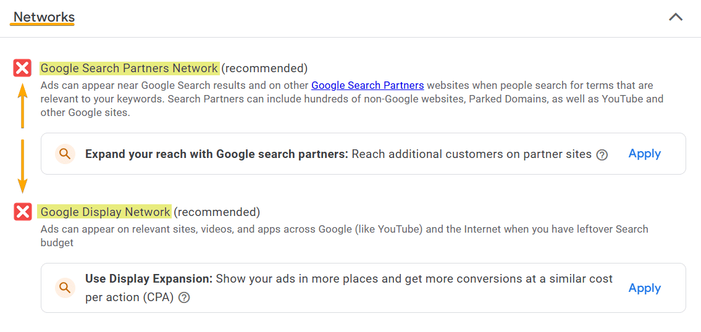
Task: Click 'Expand your reach with Google search partners' heading
Action: pos(216,154)
